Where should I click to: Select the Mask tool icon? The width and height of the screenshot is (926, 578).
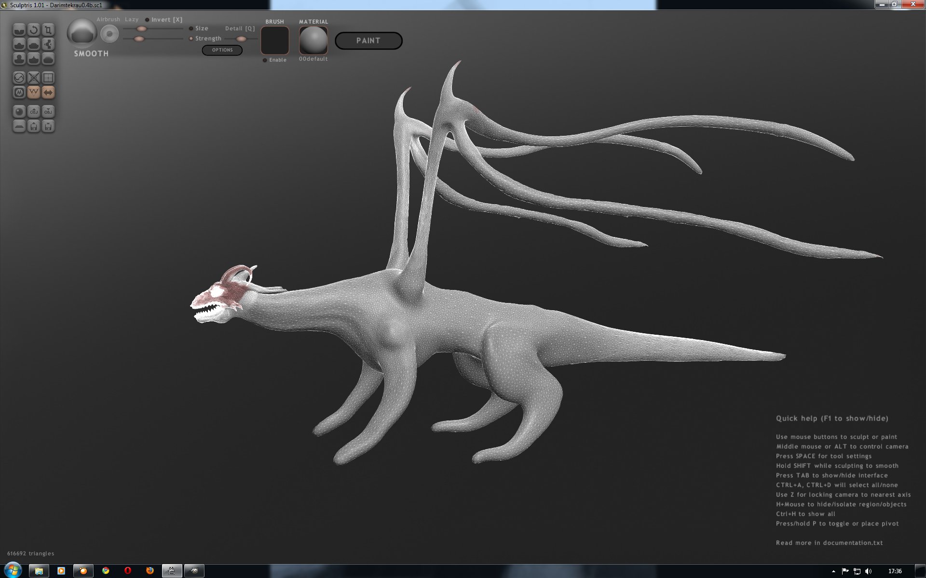19,92
